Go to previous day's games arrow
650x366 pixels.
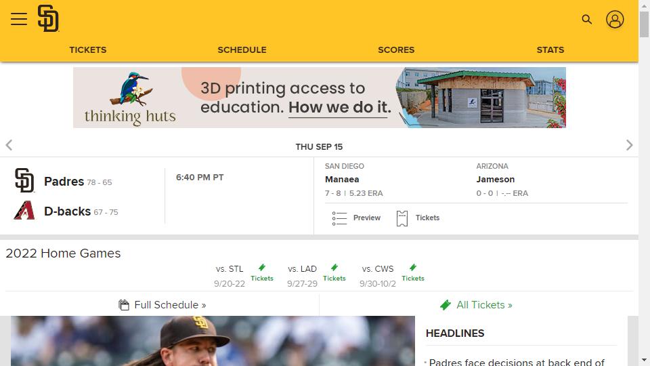[x=9, y=145]
